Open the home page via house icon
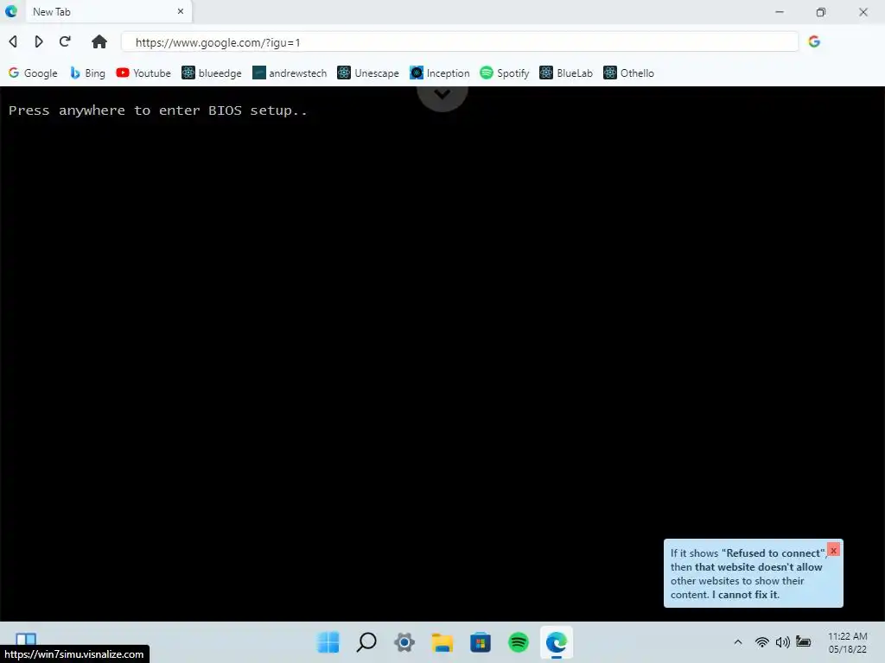This screenshot has height=663, width=885. 99,41
